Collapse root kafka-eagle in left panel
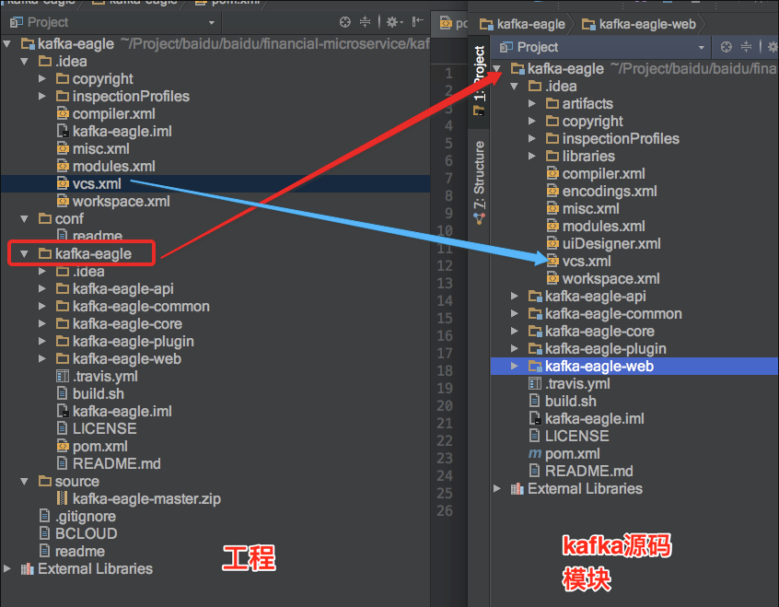Screen dimensions: 779x607 tap(7, 44)
